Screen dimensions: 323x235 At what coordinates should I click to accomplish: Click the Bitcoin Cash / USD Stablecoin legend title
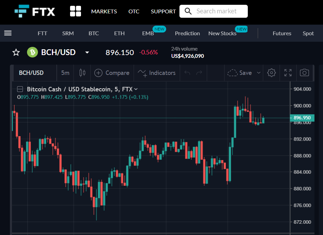(80, 89)
